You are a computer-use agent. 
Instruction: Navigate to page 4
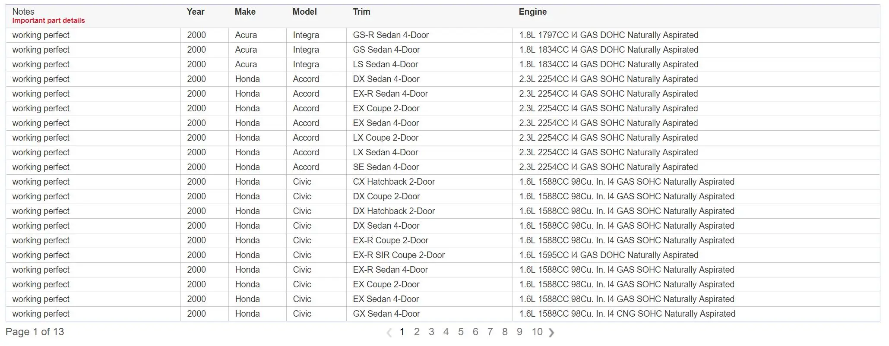point(446,332)
